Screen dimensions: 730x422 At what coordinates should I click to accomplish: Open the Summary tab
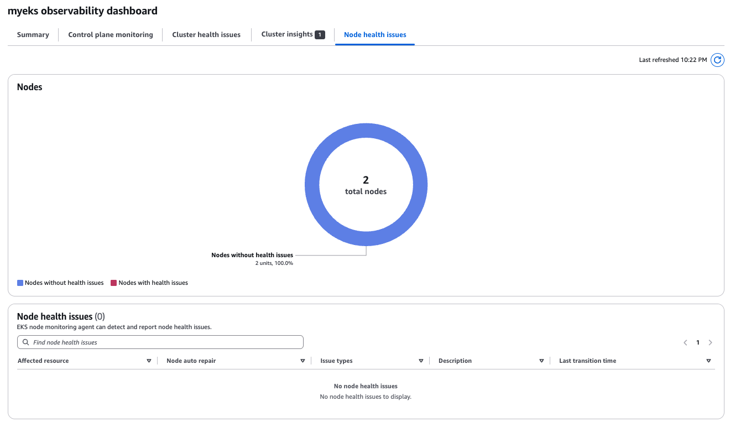pyautogui.click(x=33, y=34)
